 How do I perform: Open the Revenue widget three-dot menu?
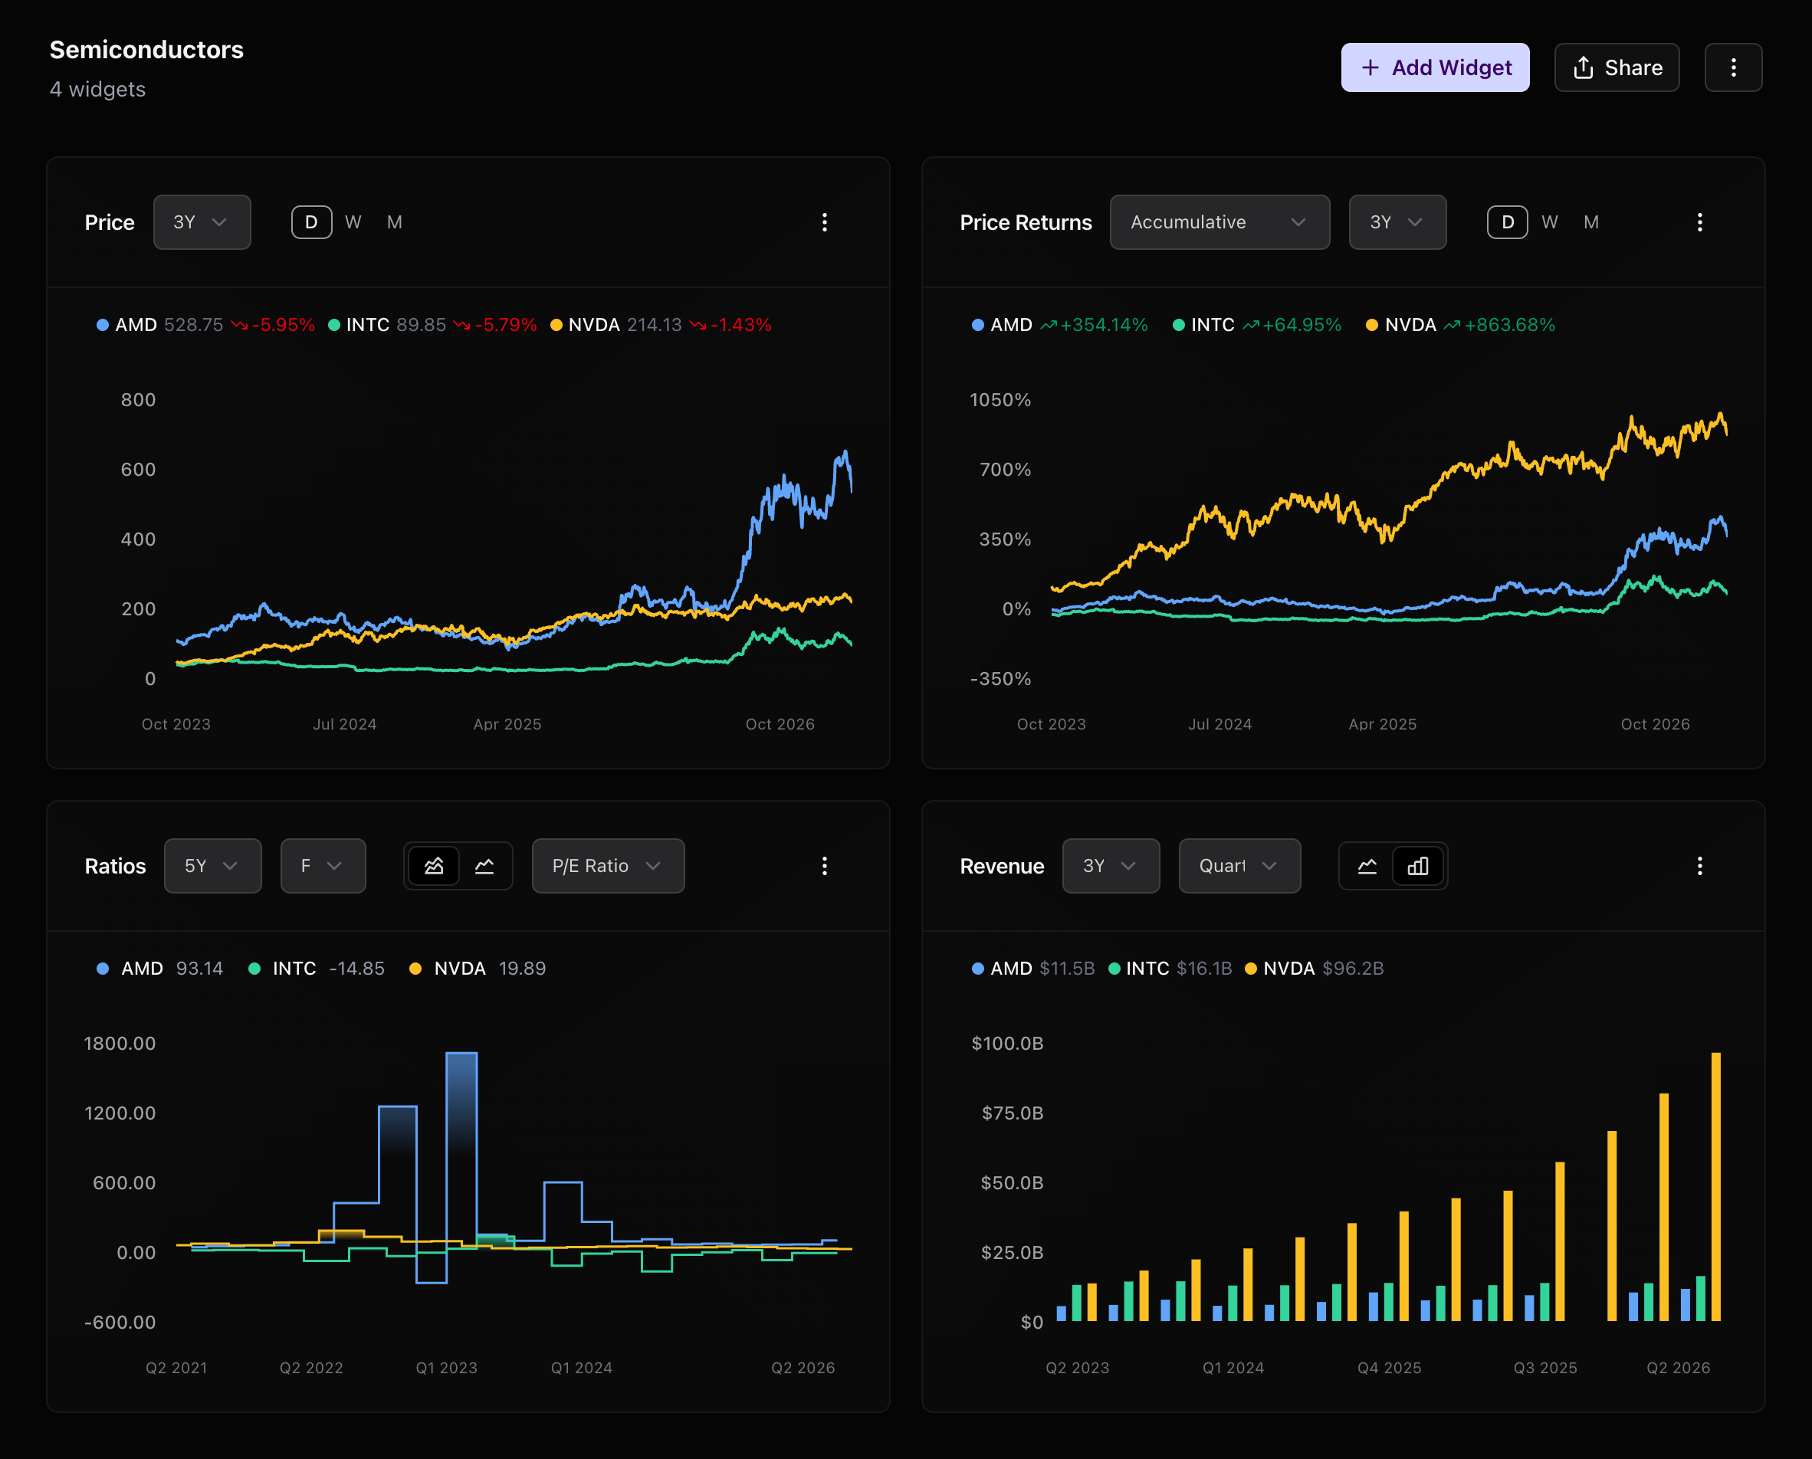1699,866
